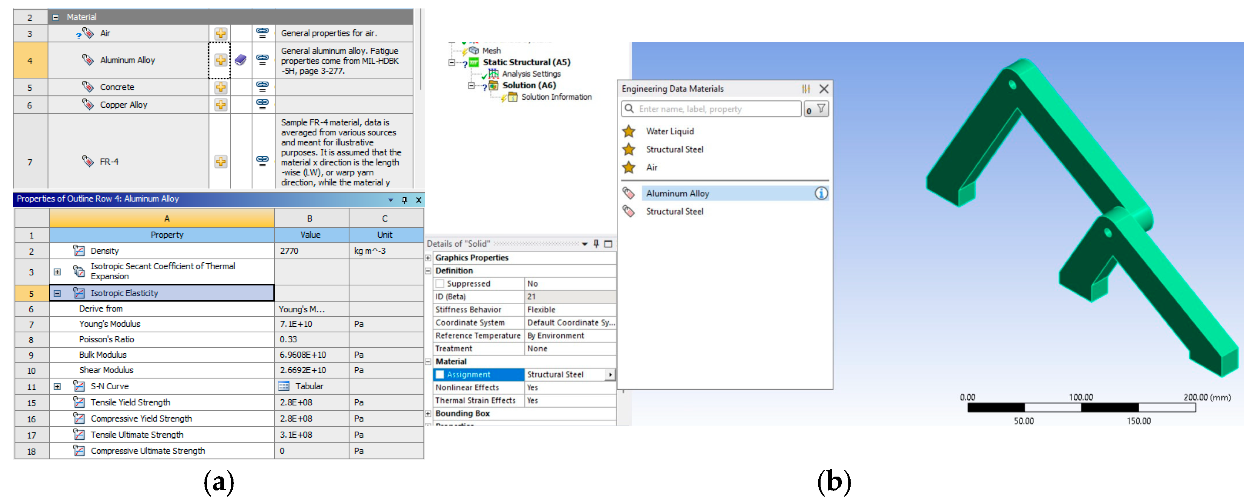This screenshot has width=1254, height=502.
Task: Choose Aluminum Alloy from the materials list
Action: point(677,193)
